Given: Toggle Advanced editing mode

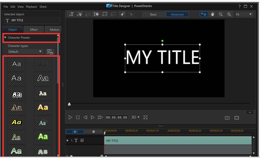Looking at the screenshot, I should [x=177, y=14].
